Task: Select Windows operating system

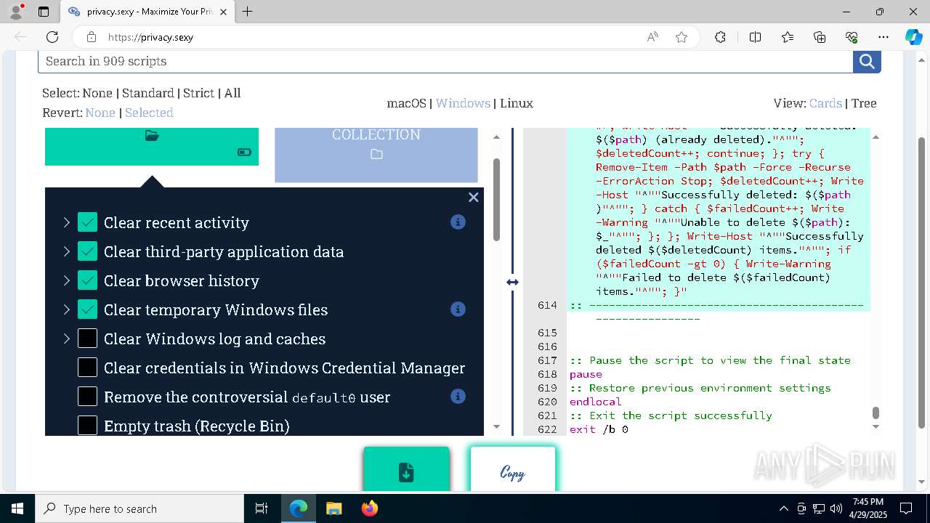Action: click(463, 103)
